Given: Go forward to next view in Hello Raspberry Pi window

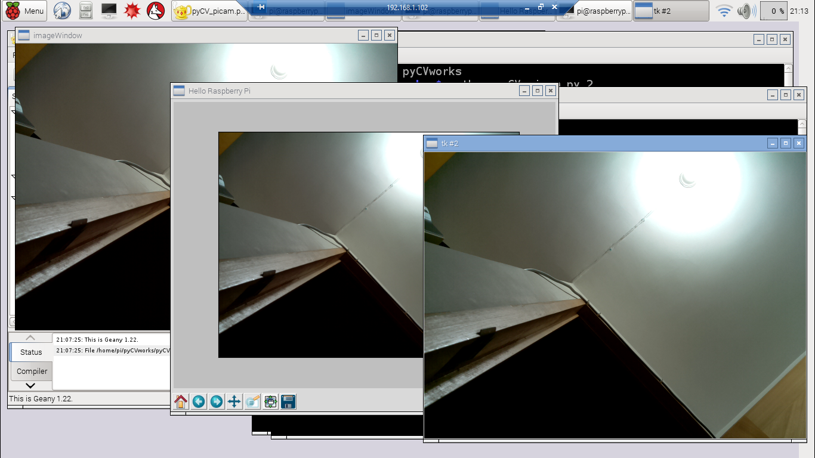Looking at the screenshot, I should coord(217,402).
